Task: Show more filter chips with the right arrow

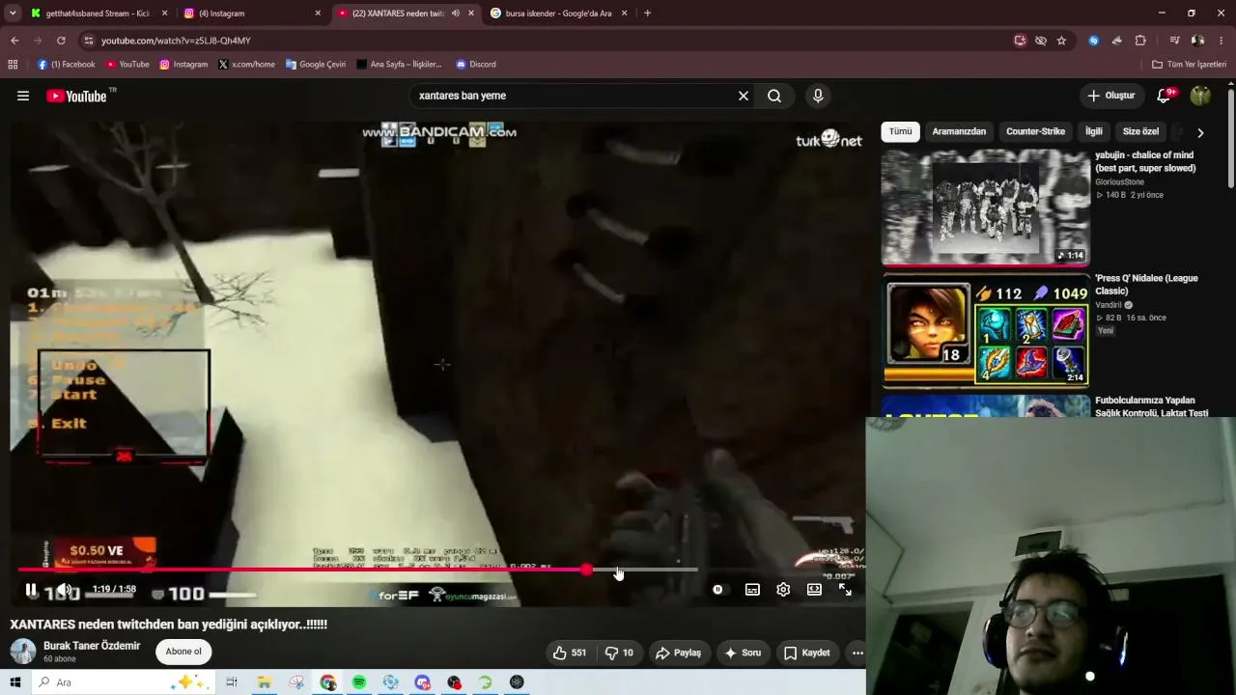Action: click(x=1200, y=132)
